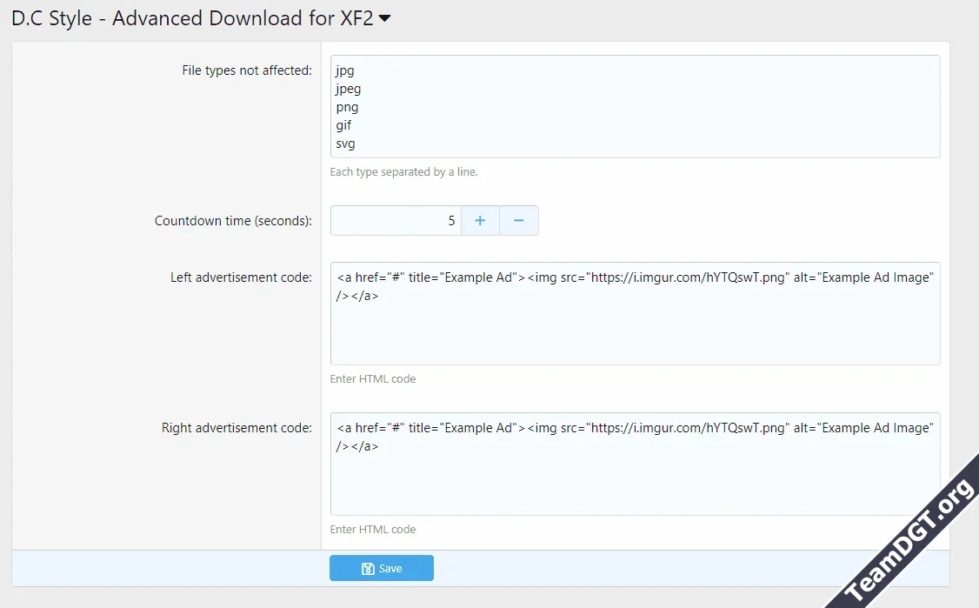The height and width of the screenshot is (608, 979).
Task: Click the 'Left advertisement code' label
Action: [241, 277]
